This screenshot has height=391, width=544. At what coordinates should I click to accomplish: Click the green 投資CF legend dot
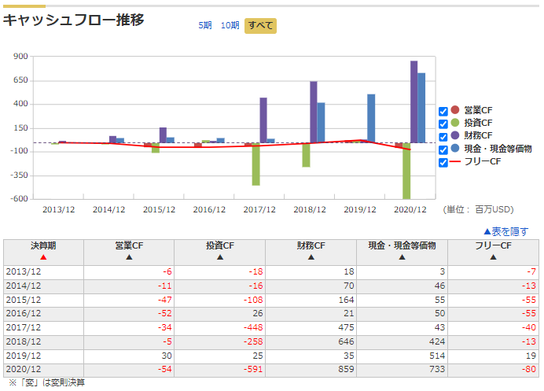pyautogui.click(x=455, y=123)
